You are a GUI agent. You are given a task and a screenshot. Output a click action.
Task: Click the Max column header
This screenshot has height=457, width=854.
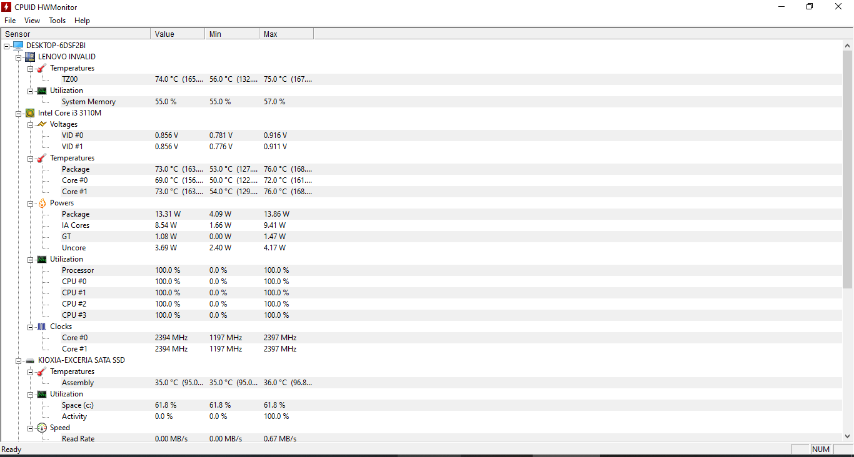coord(286,34)
